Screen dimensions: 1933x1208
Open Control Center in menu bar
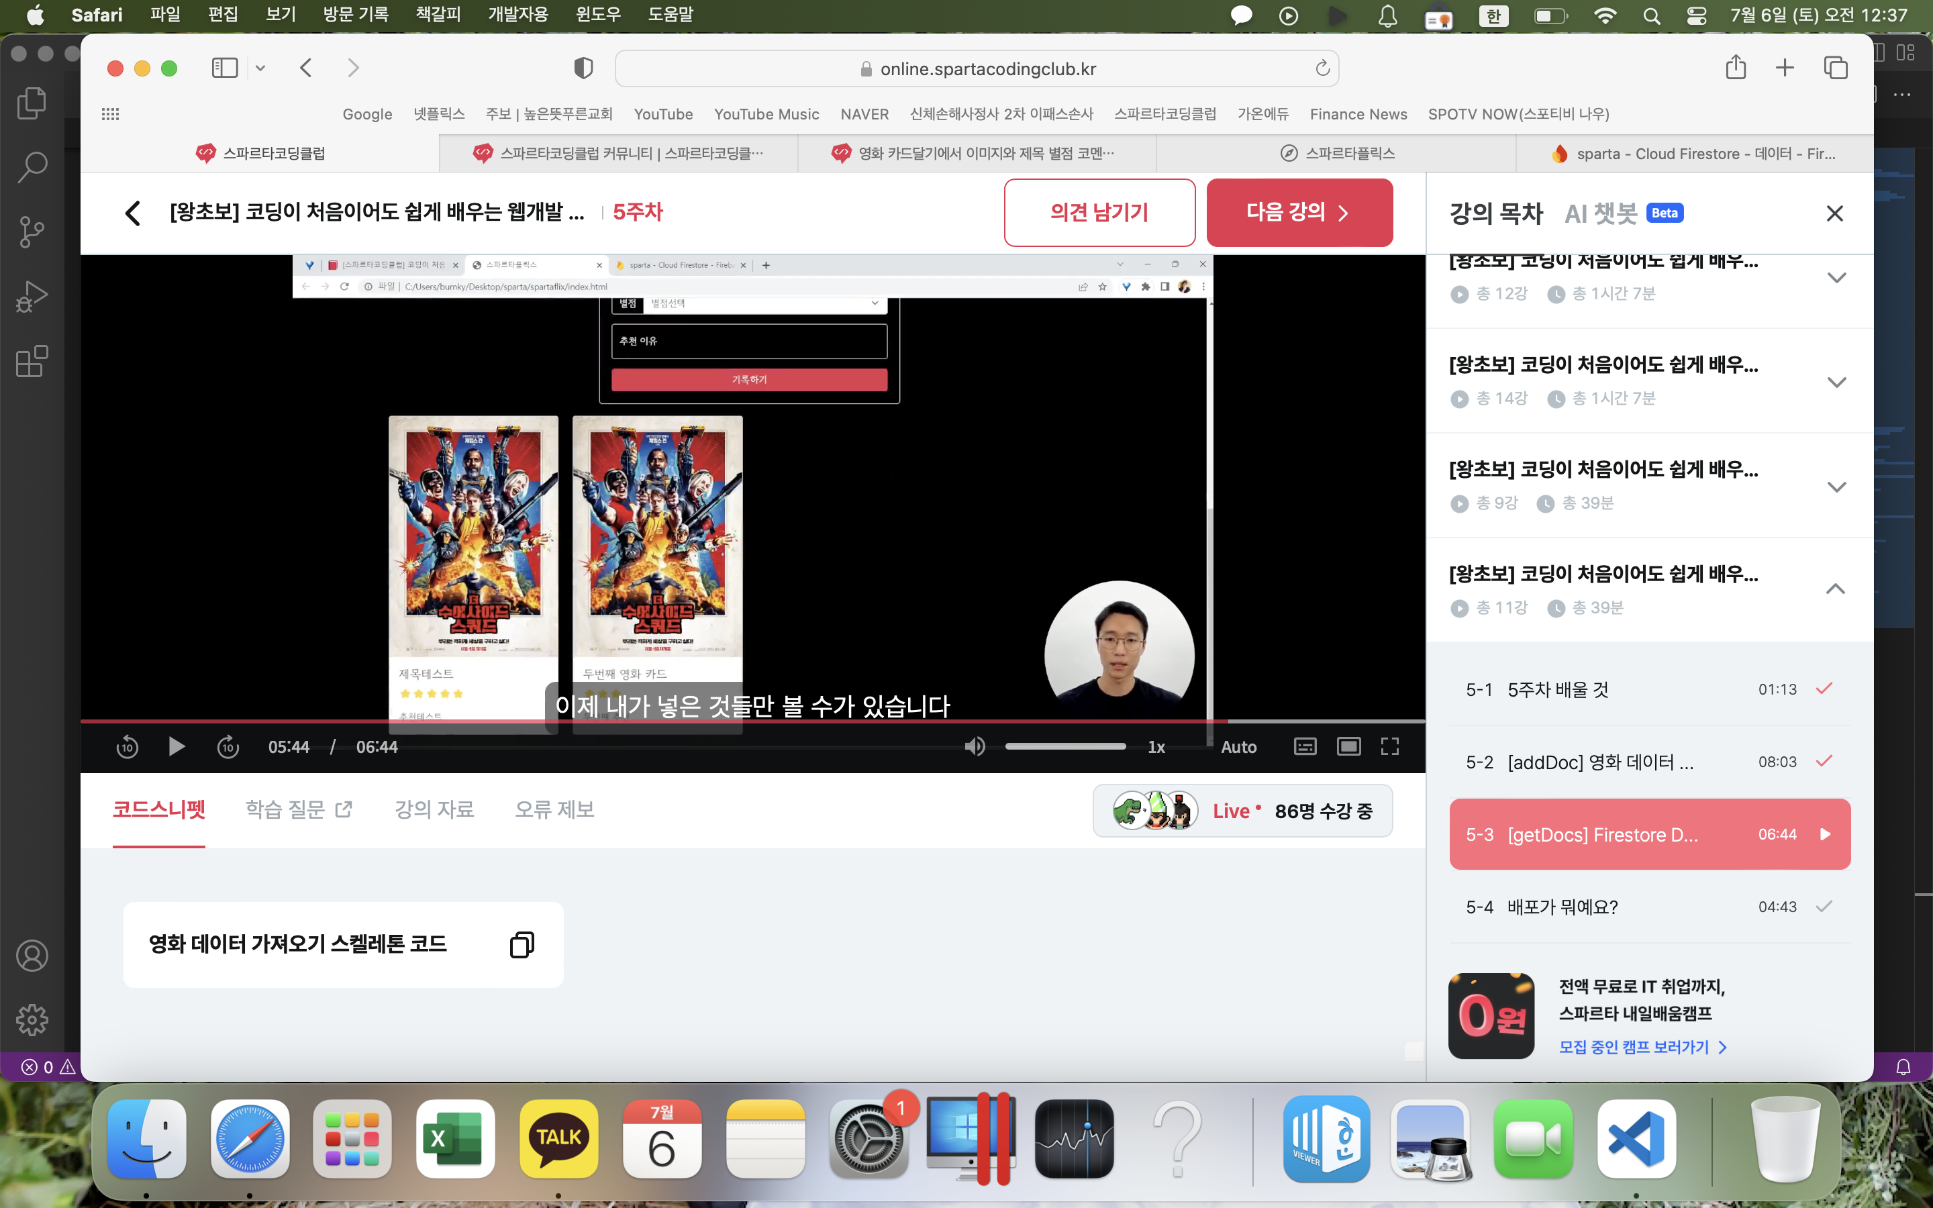(1697, 15)
